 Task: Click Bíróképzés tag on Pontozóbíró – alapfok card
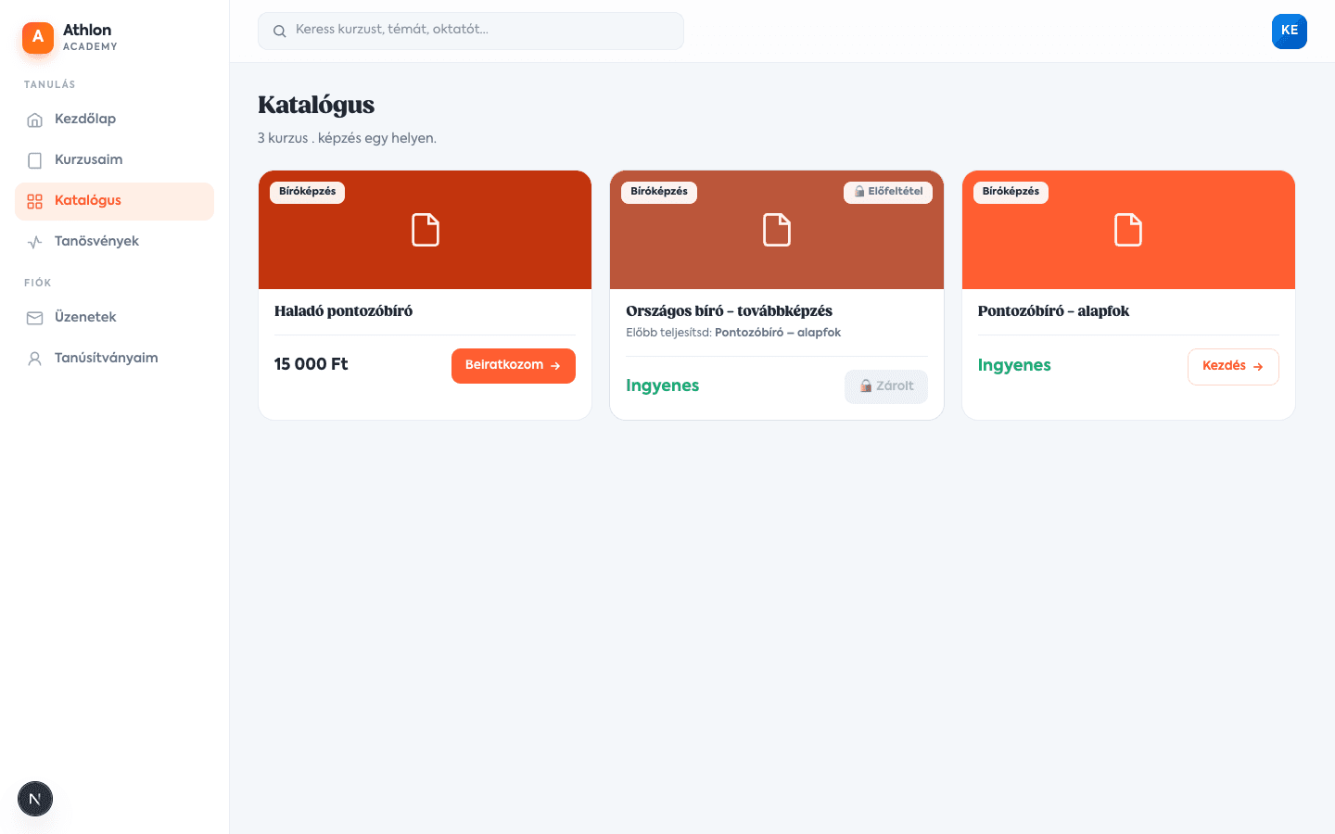click(1011, 192)
